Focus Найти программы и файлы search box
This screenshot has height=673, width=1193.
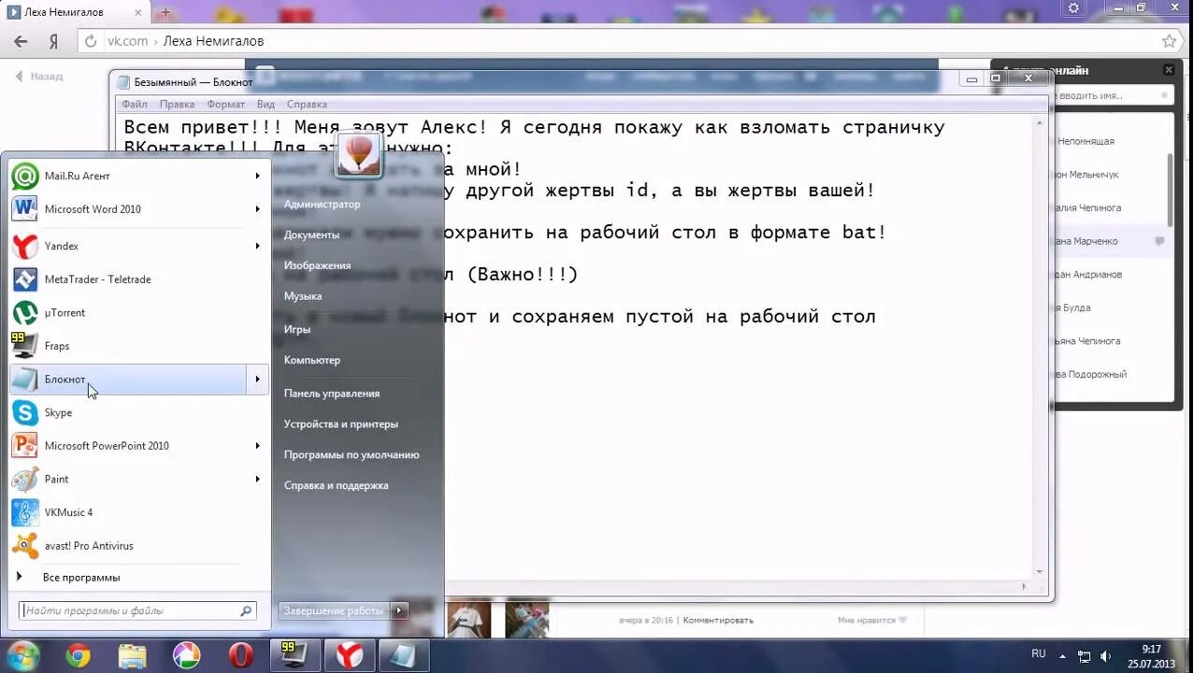[x=137, y=610]
